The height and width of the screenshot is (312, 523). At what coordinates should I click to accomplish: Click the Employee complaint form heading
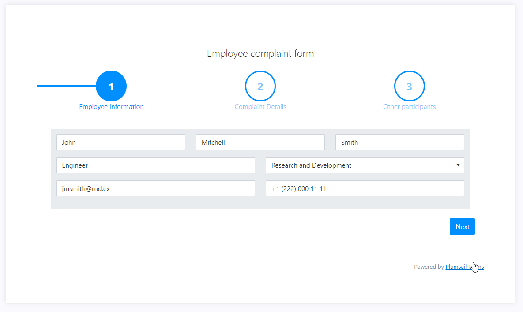(260, 53)
